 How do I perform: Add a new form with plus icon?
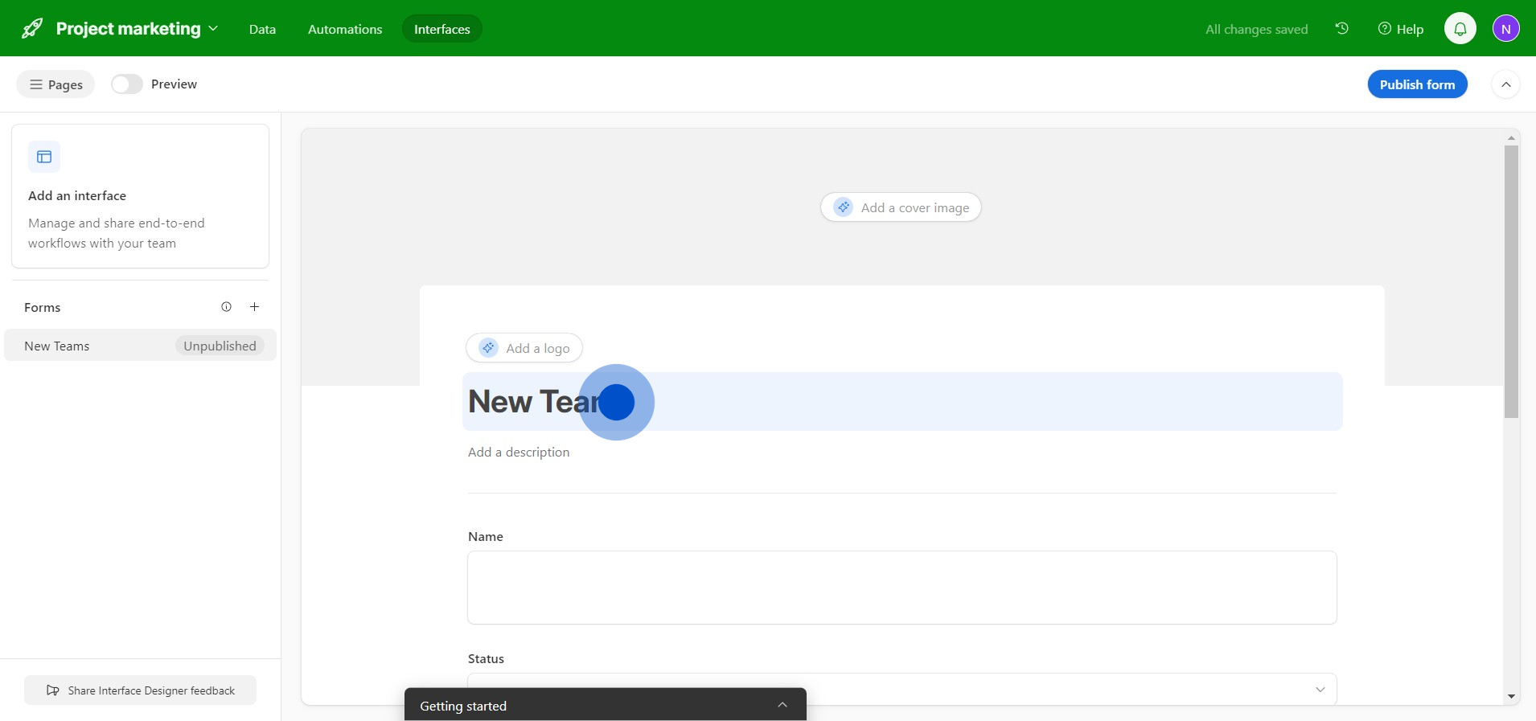(254, 307)
